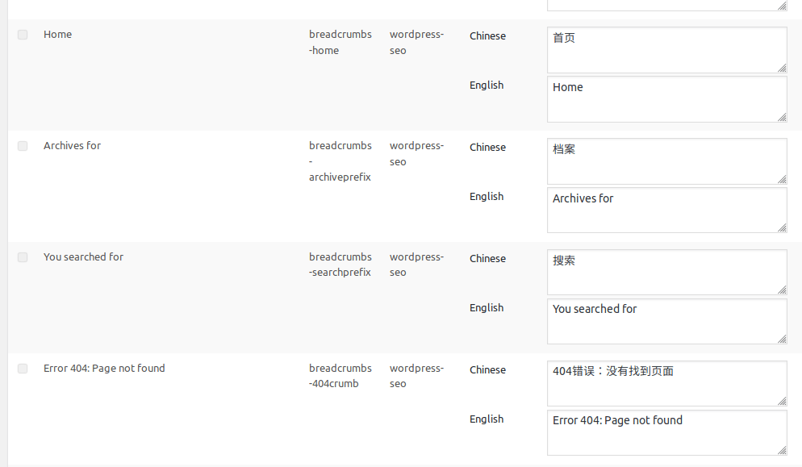The height and width of the screenshot is (467, 802).
Task: Click the Chinese field containing 档案
Action: 667,161
